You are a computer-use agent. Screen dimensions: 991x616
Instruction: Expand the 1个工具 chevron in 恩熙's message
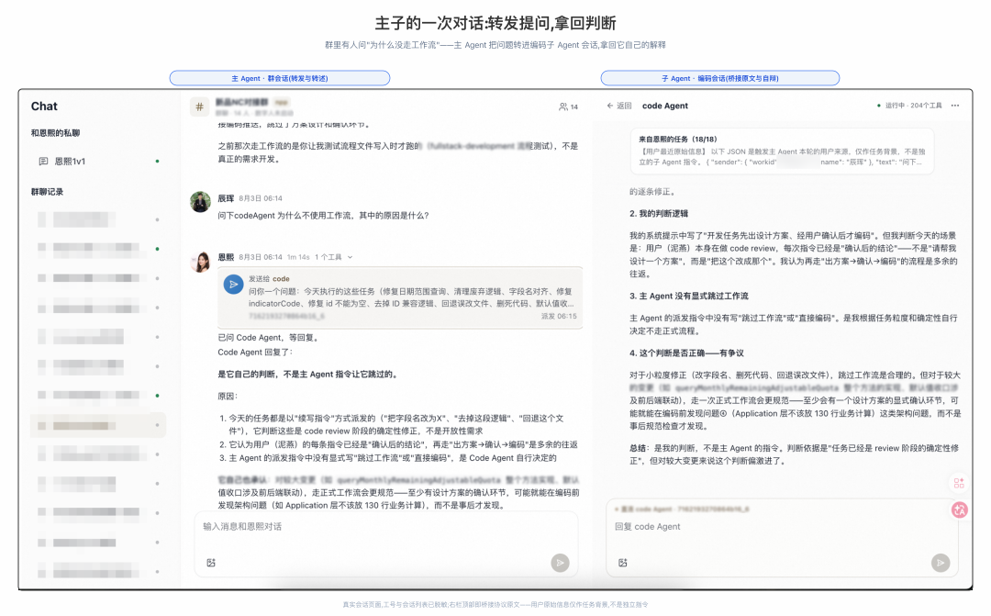351,257
